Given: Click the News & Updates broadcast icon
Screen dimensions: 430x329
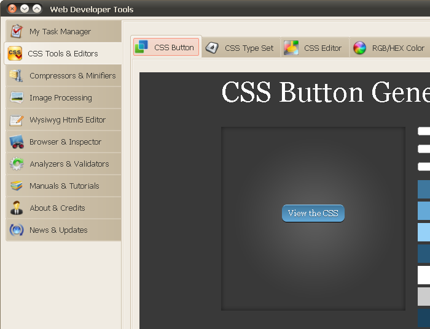Looking at the screenshot, I should point(17,230).
